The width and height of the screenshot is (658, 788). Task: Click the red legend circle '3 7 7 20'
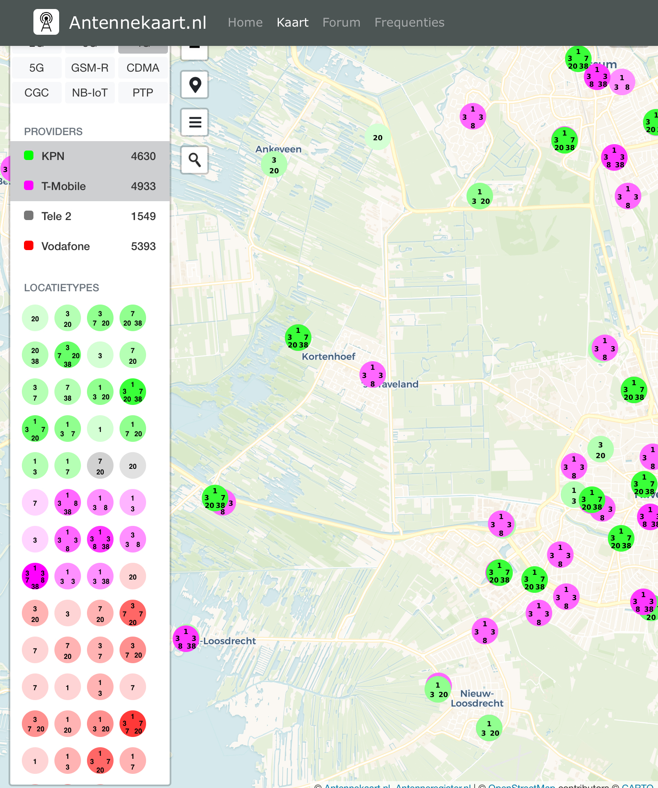133,613
